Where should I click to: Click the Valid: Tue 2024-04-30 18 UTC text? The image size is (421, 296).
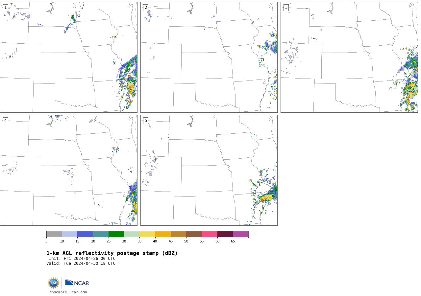click(81, 263)
